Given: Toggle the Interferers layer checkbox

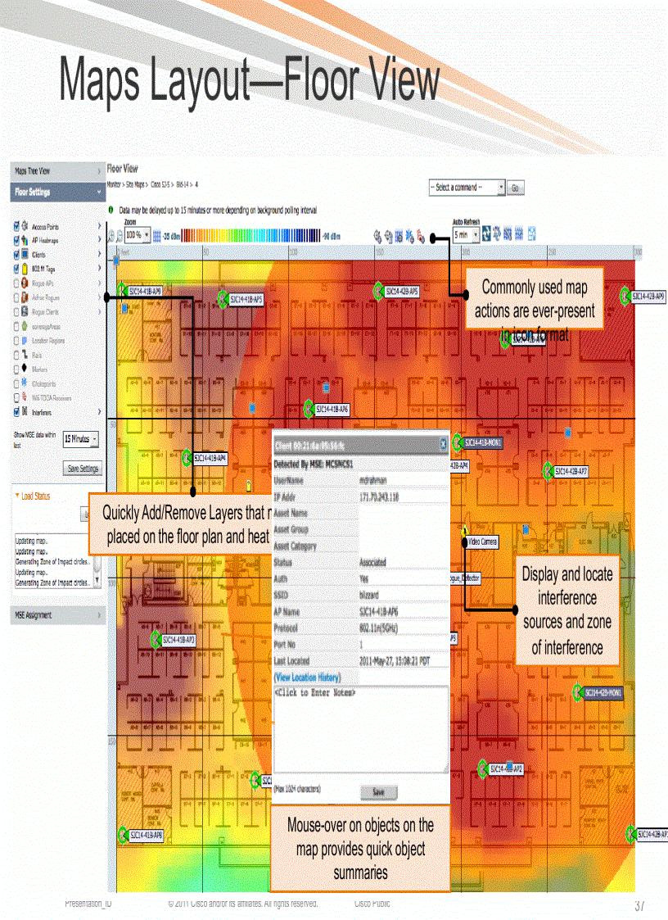Looking at the screenshot, I should pos(17,412).
